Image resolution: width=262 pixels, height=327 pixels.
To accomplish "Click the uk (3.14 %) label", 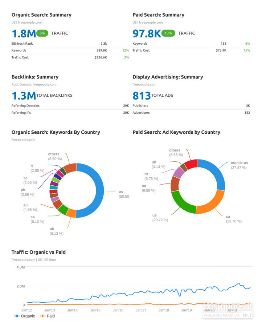I will coord(159,165).
